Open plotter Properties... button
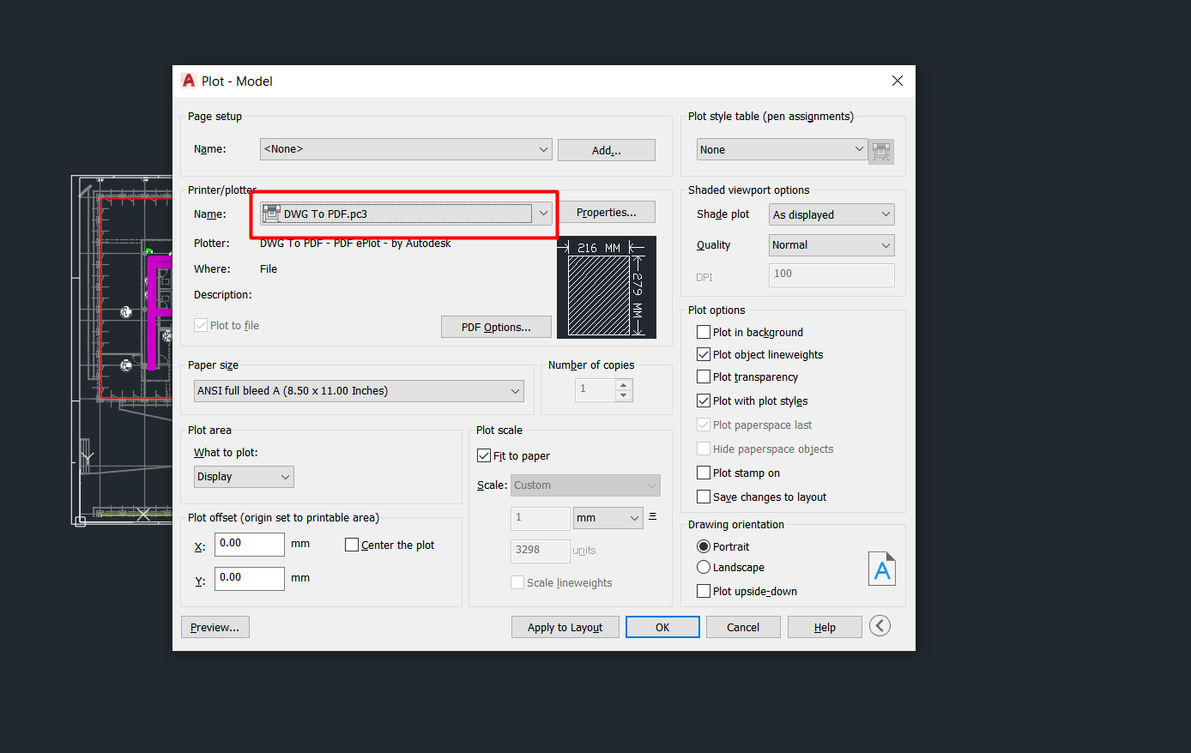The height and width of the screenshot is (753, 1191). coord(607,212)
